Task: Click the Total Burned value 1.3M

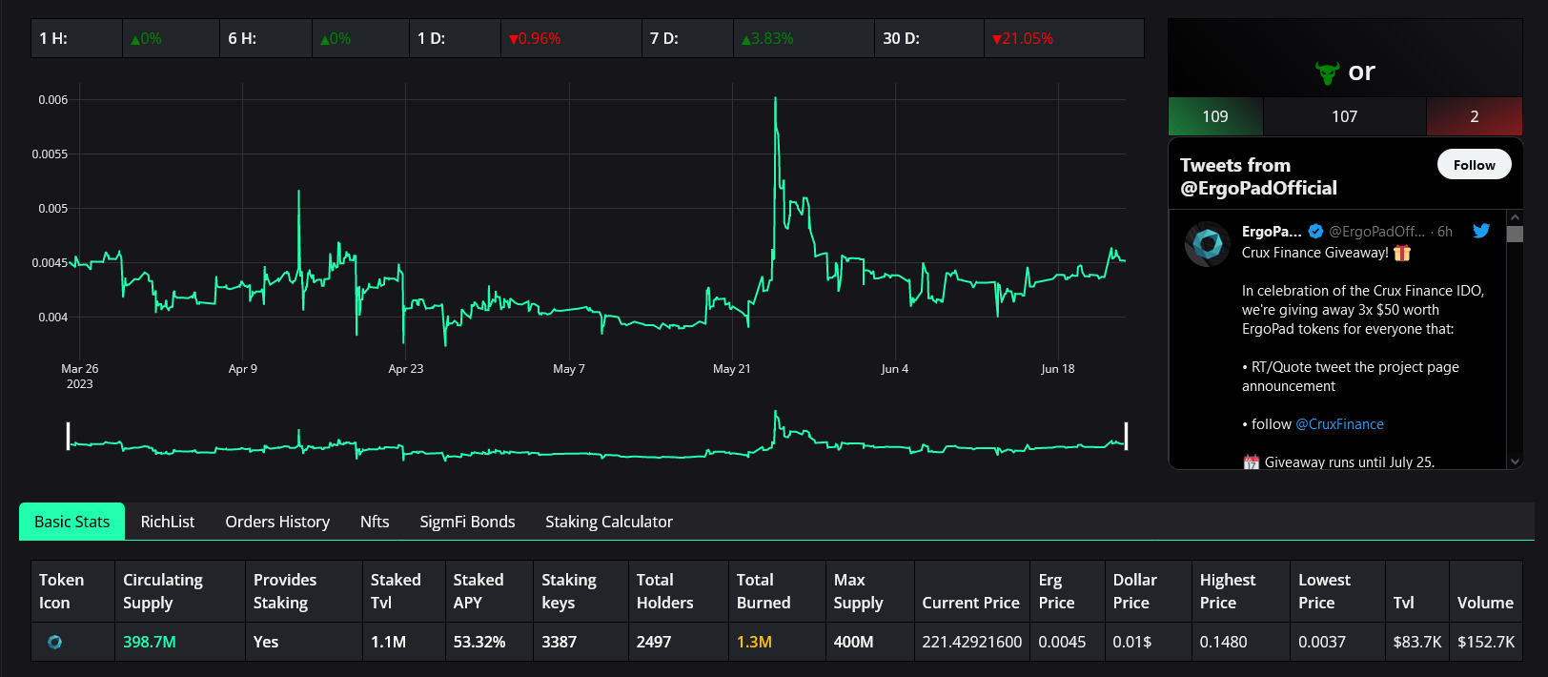Action: pos(754,642)
